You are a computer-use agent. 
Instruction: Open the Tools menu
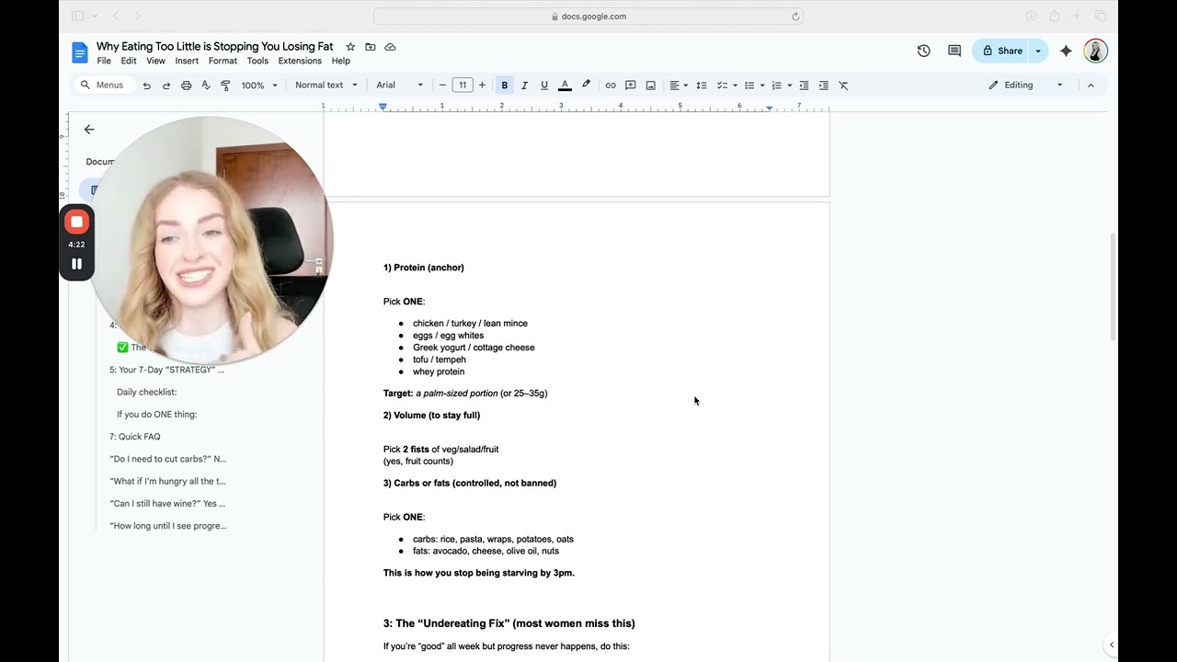point(257,62)
